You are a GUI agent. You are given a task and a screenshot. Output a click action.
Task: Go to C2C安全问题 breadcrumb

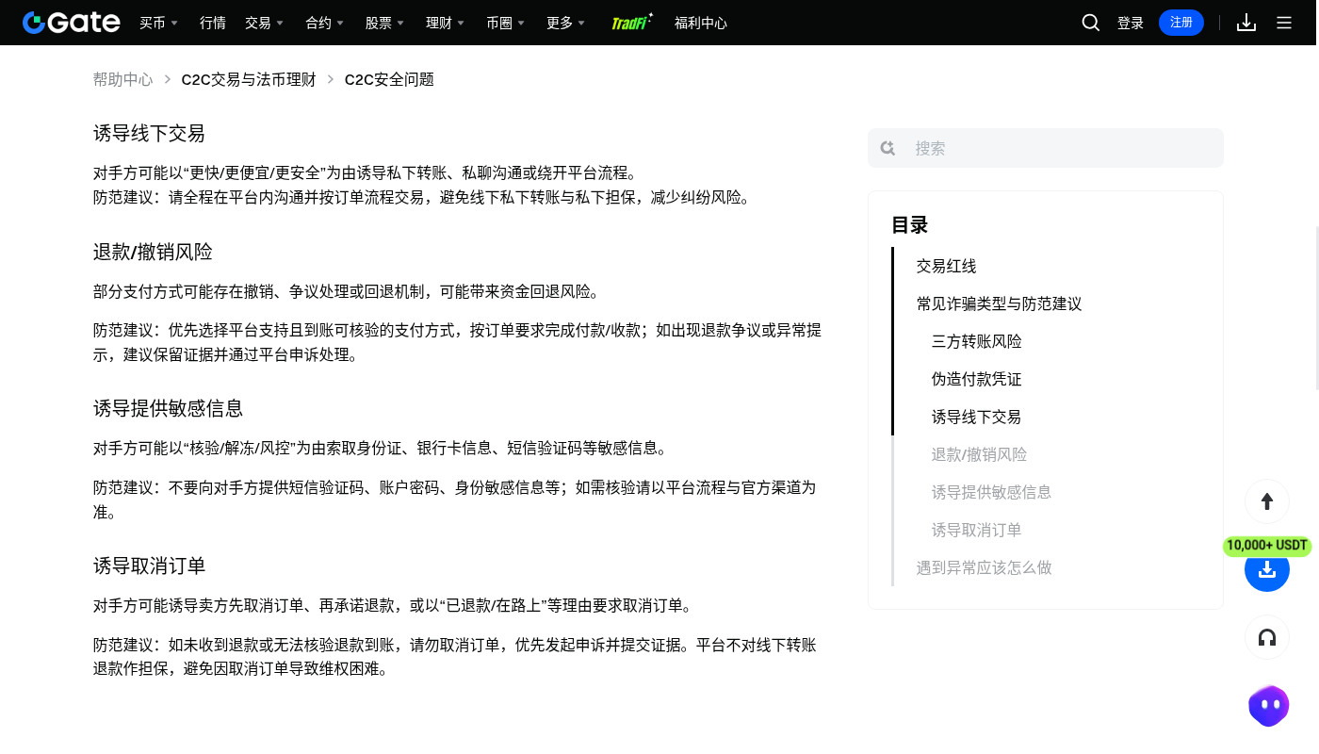[389, 79]
